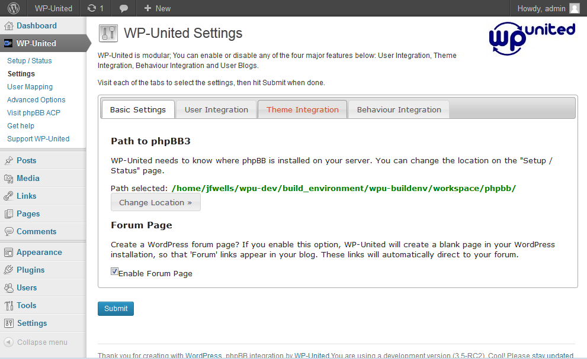Click the Pages icon in sidebar
Image resolution: width=587 pixels, height=359 pixels.
point(9,214)
